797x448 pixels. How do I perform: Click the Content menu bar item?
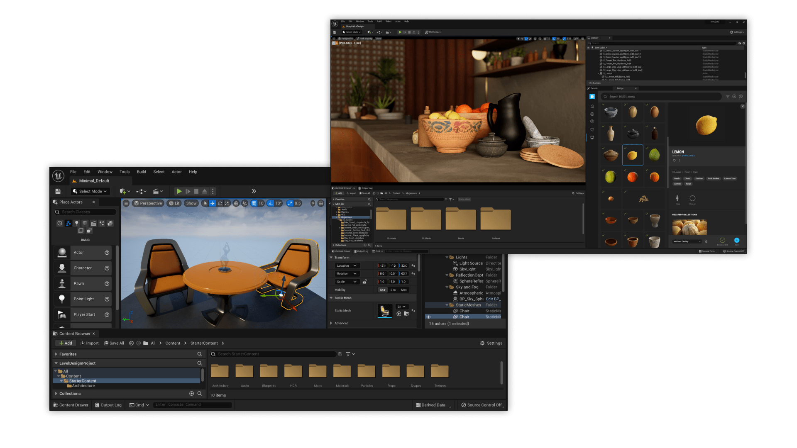click(x=172, y=343)
